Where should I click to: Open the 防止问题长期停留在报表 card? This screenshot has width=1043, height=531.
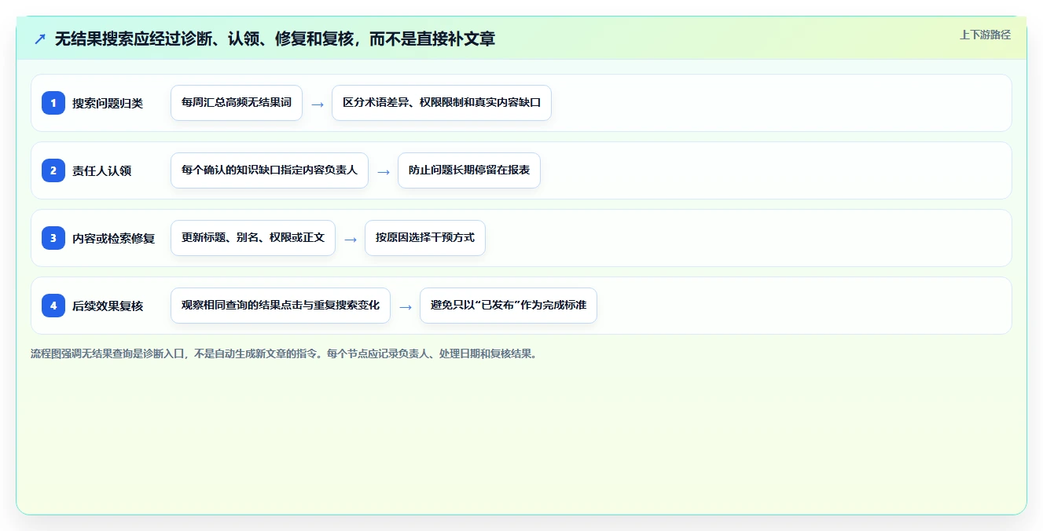(469, 170)
